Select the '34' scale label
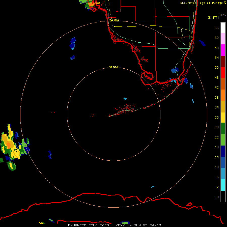 pyautogui.click(x=217, y=107)
